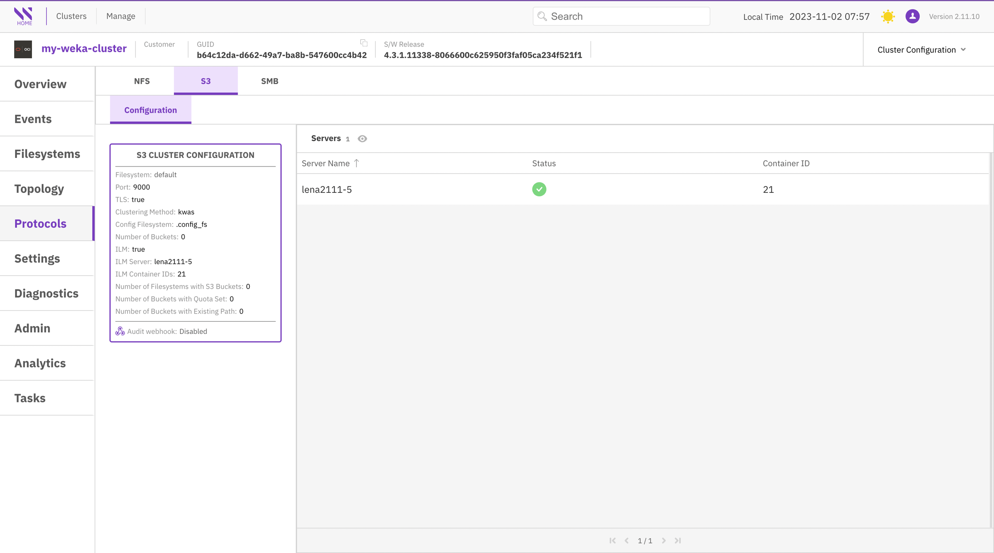
Task: Switch to the NFS tab
Action: (x=142, y=81)
